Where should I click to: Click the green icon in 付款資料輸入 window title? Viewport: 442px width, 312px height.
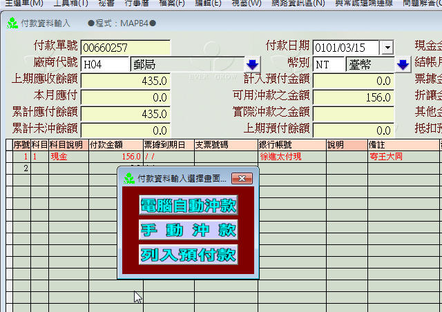[13, 23]
